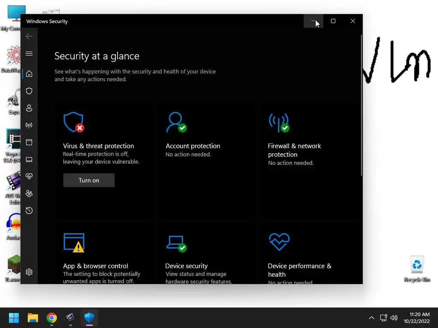
Task: Open Virus & threat protection shield in sidebar
Action: [x=29, y=91]
